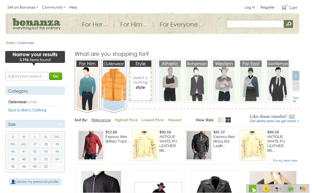Viewport: 312px width, 193px height.
Task: Click the search magnifying glass icon
Action: [x=288, y=24]
